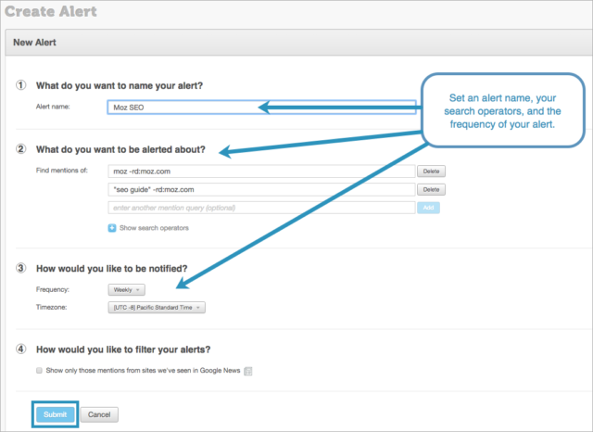Click the circled step 3 number icon
Viewport: 593px width, 432px height.
pyautogui.click(x=21, y=269)
